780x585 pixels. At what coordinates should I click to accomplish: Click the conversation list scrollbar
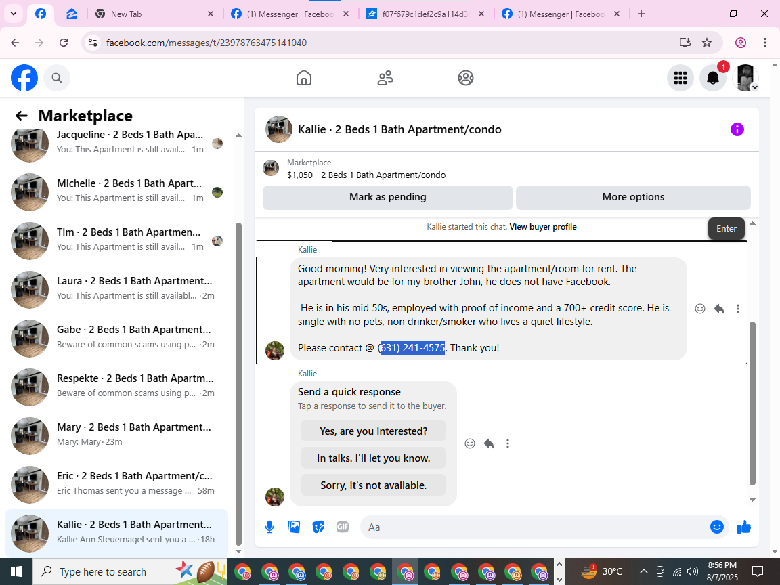238,383
